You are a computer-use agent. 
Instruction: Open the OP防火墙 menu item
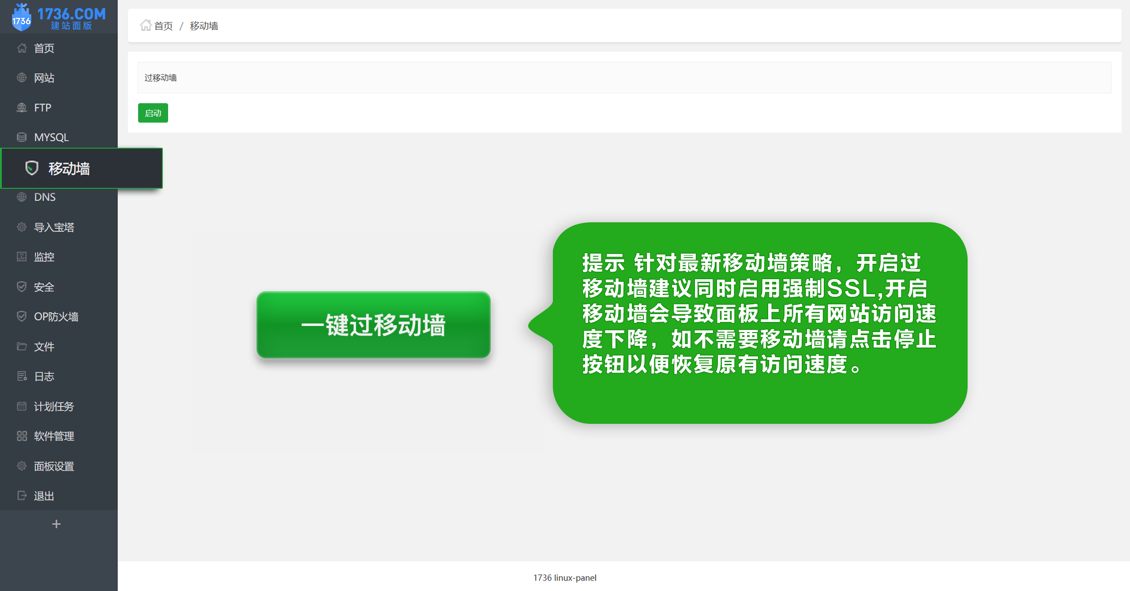pyautogui.click(x=59, y=316)
